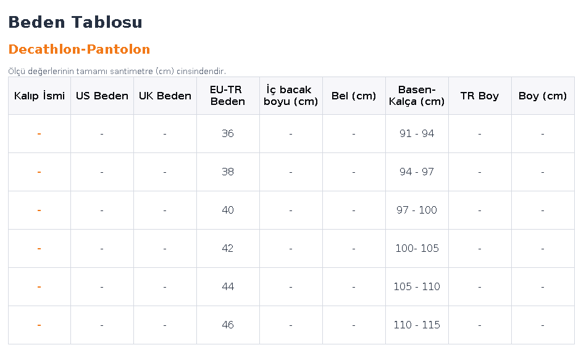
Task: Click the TR Boy column header
Action: (480, 96)
